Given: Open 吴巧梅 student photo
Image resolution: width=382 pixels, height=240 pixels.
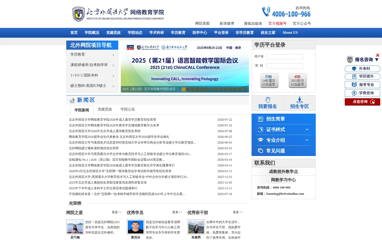Looking at the screenshot, I should 75,227.
